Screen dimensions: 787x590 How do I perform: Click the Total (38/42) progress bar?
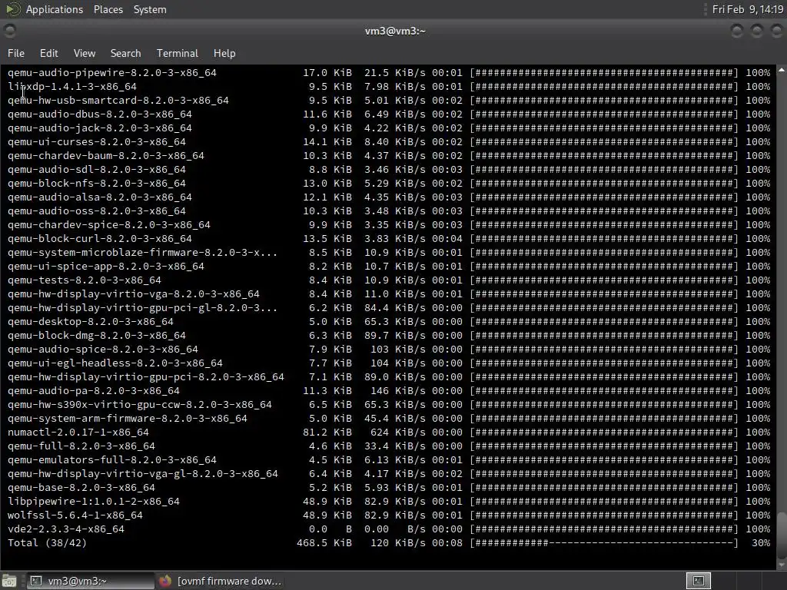pos(604,543)
